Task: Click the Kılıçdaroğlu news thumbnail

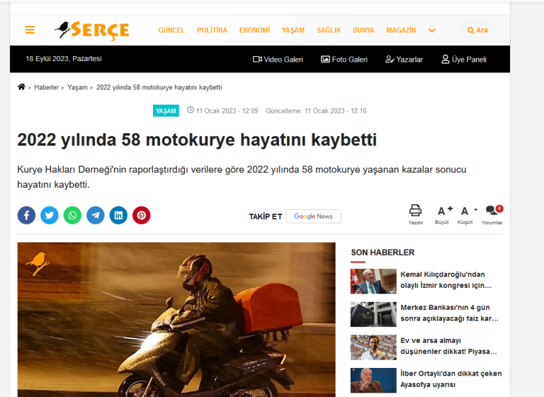Action: [x=373, y=281]
